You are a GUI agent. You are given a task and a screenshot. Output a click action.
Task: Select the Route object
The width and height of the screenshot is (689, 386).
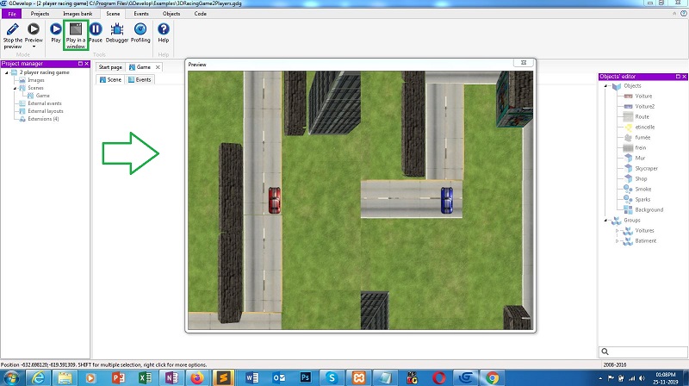click(642, 117)
